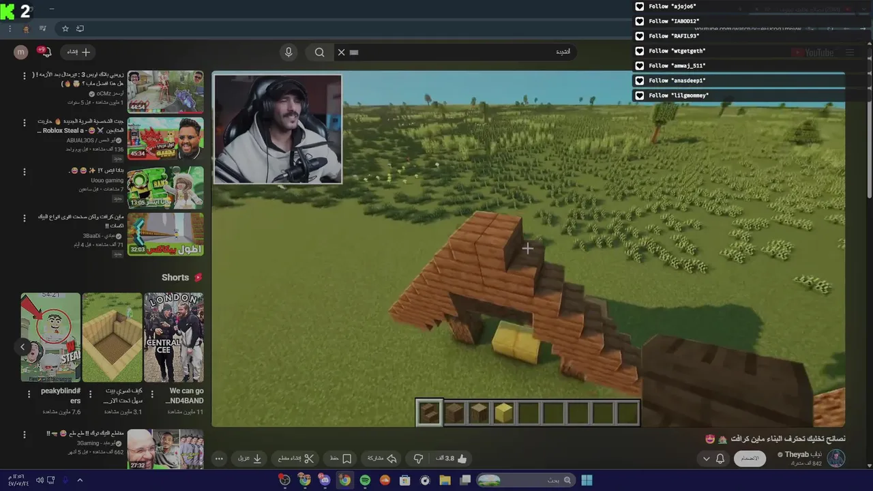Screen dimensions: 873x491
Task: Clear the search box with X
Action: (341, 52)
